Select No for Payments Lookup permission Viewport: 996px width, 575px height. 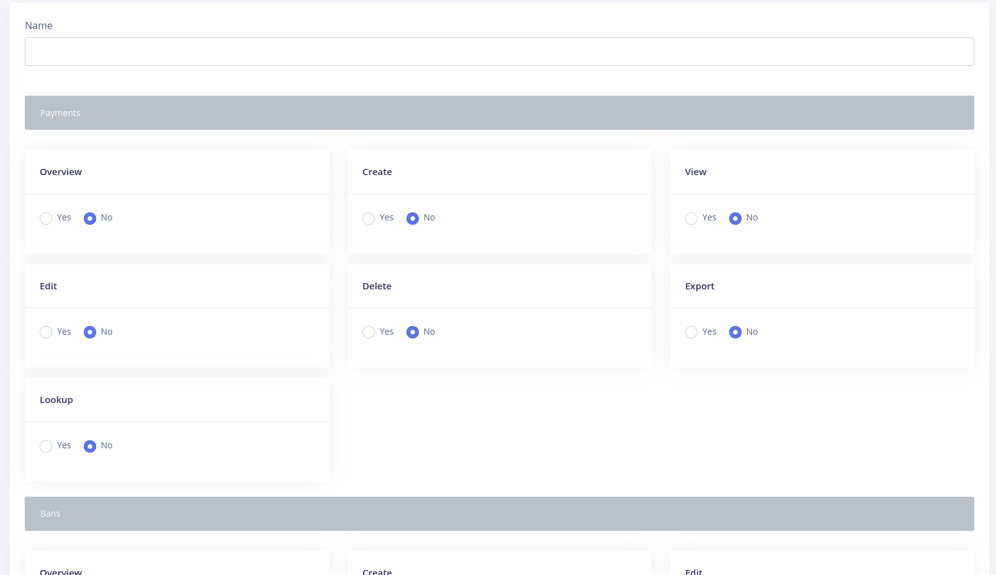[x=90, y=446]
